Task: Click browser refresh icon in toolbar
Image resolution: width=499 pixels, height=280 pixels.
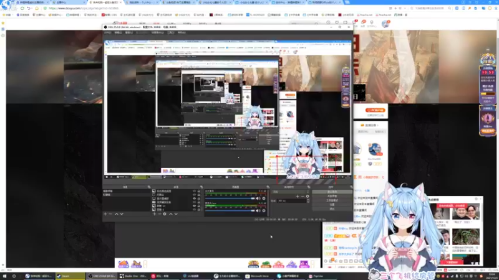Action: point(22,8)
